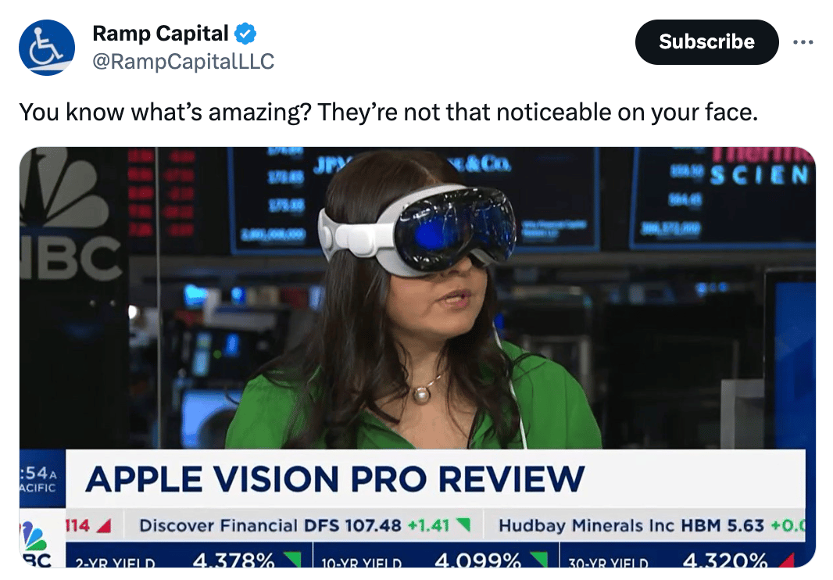
Task: Click the Subscribe button
Action: coord(706,42)
